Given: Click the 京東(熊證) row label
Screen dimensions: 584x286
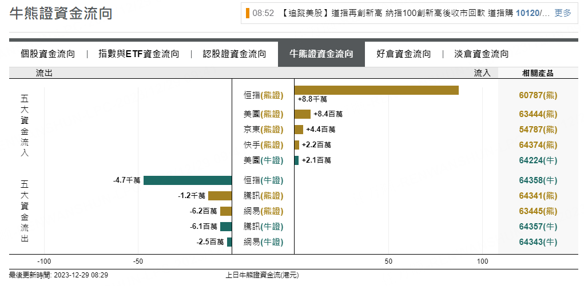Looking at the screenshot, I should [263, 130].
